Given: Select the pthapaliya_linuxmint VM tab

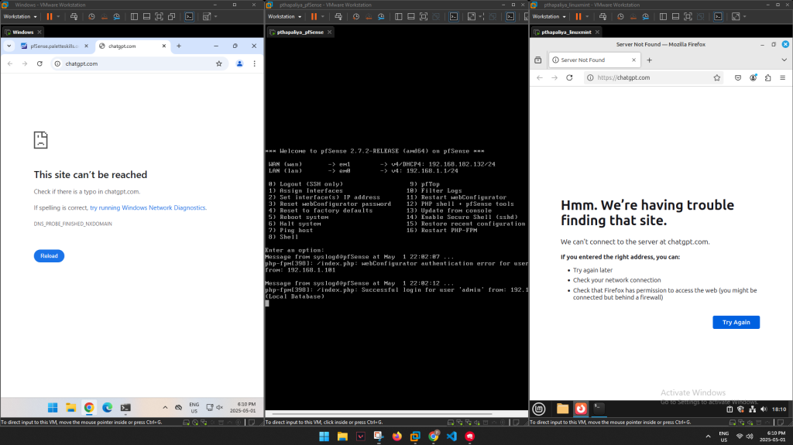Looking at the screenshot, I should 565,32.
